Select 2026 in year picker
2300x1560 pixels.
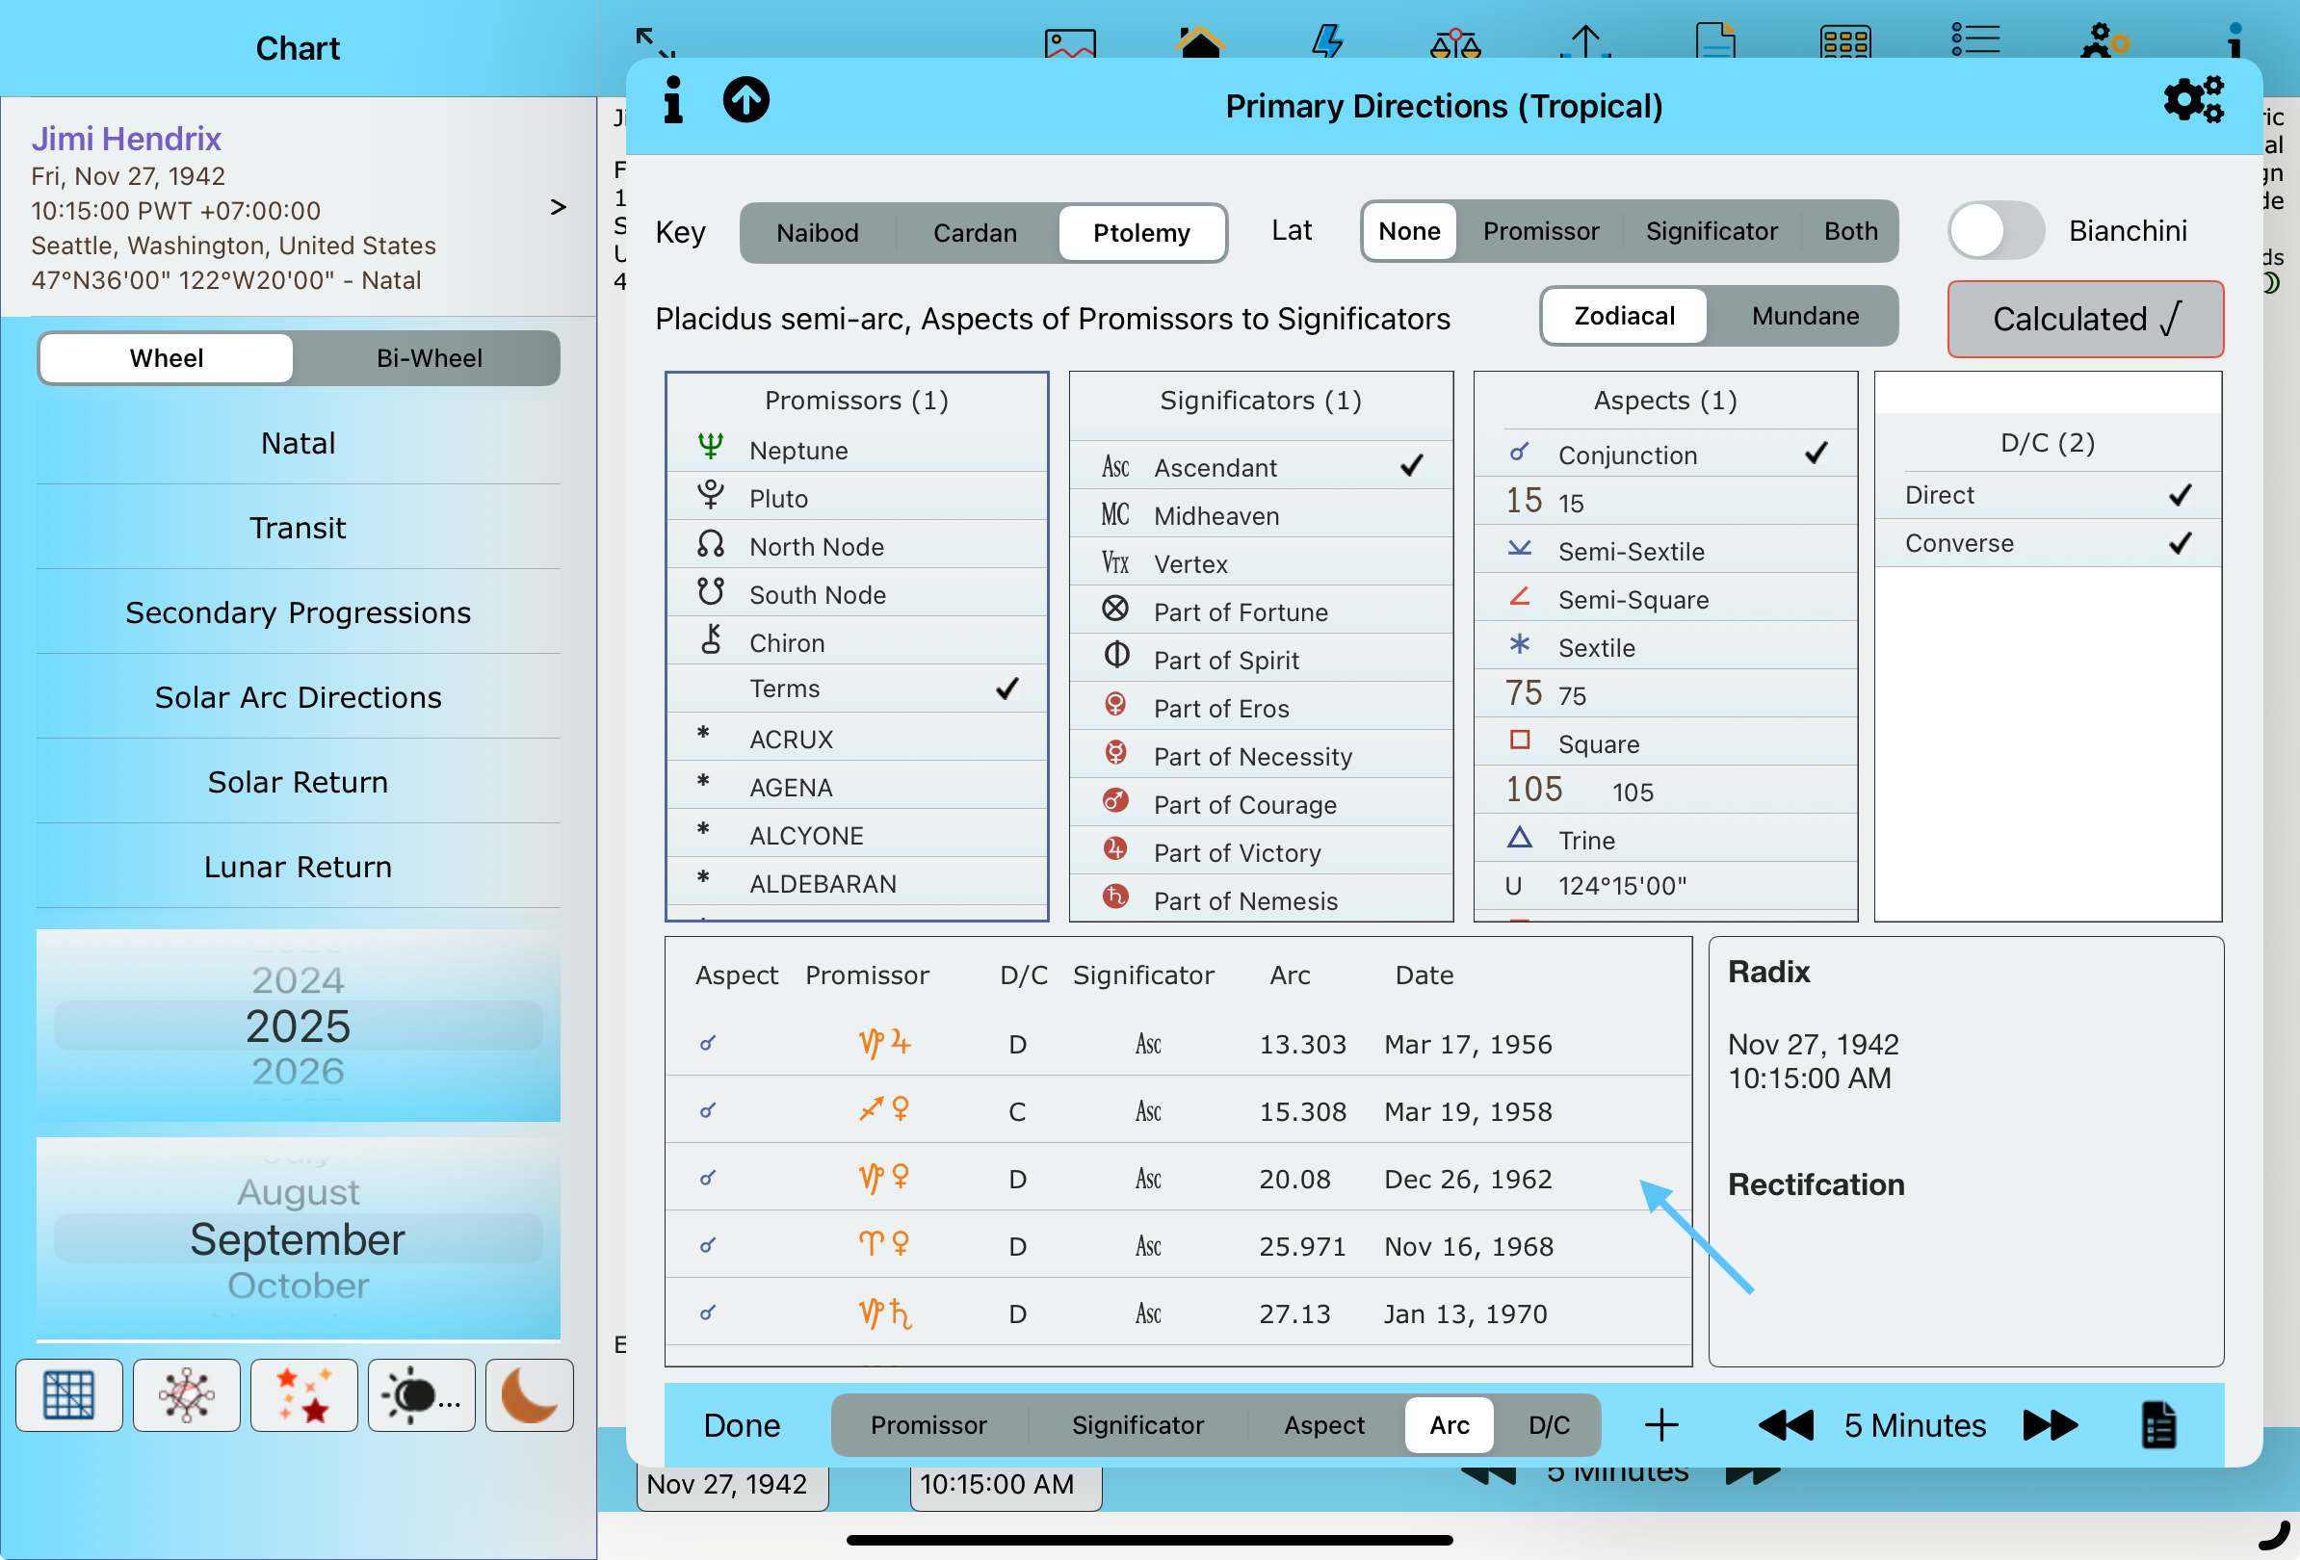tap(297, 1072)
